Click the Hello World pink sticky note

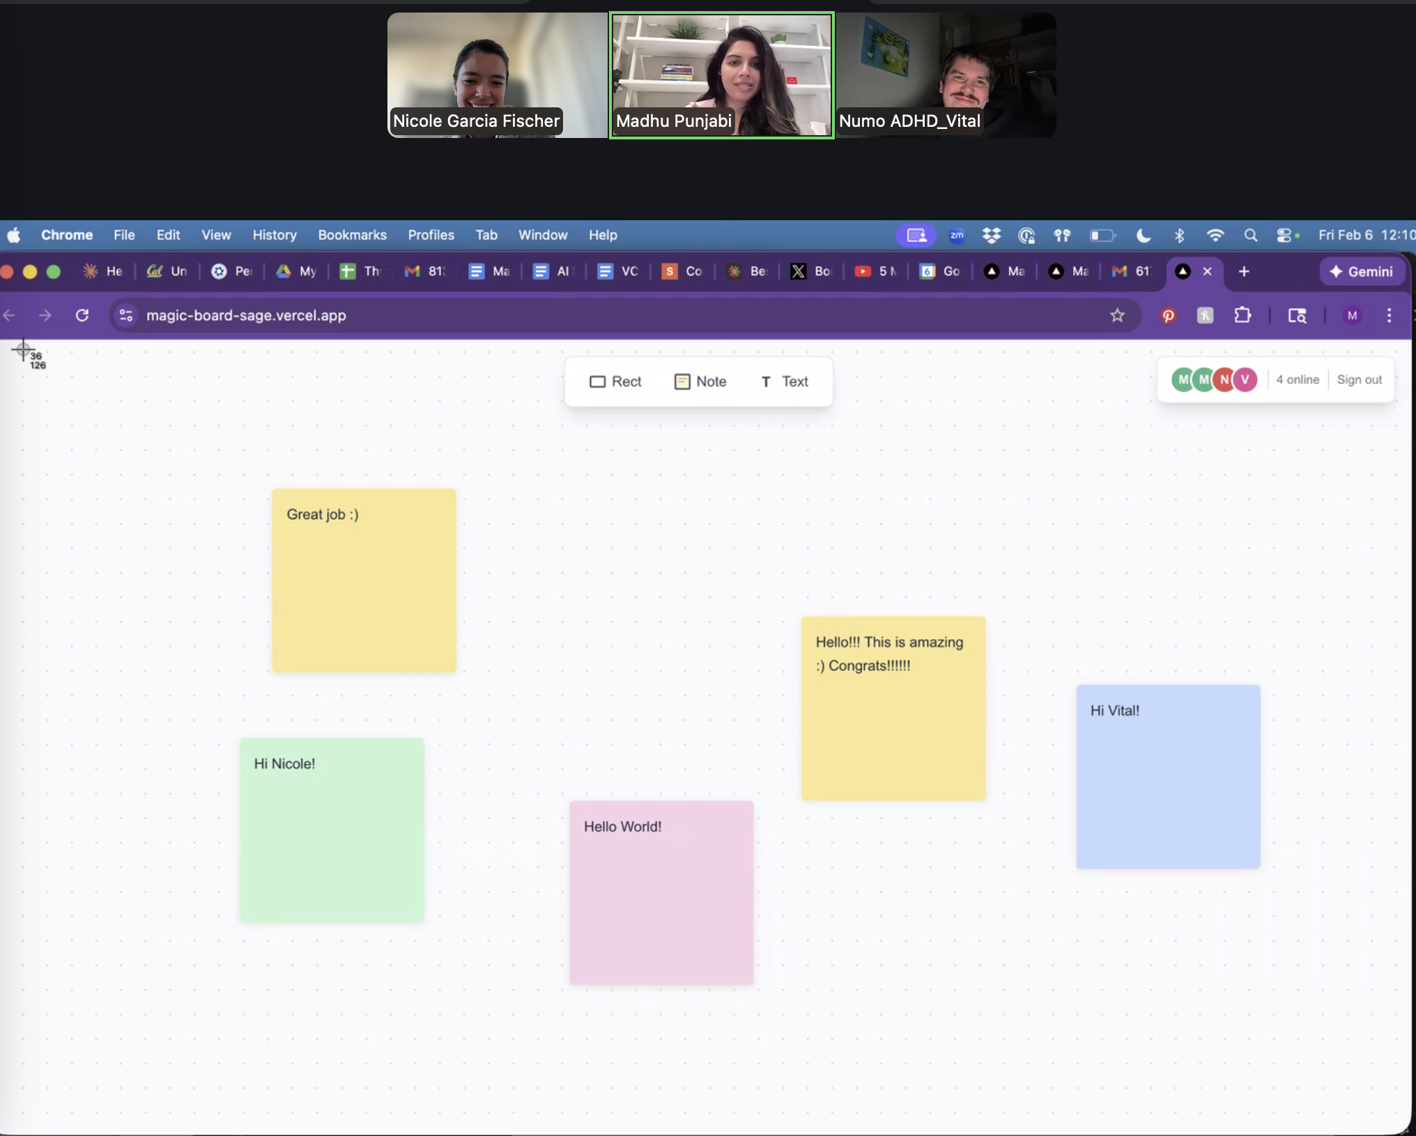coord(661,893)
